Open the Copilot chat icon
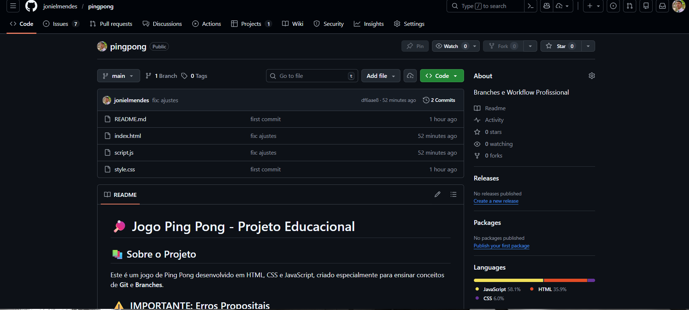The width and height of the screenshot is (689, 310). pos(546,6)
